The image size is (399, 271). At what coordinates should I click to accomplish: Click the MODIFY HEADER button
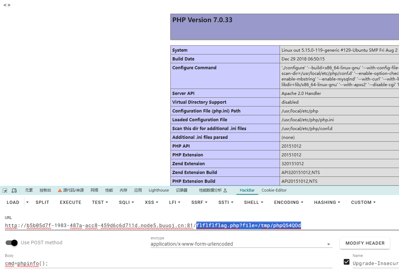click(x=365, y=243)
